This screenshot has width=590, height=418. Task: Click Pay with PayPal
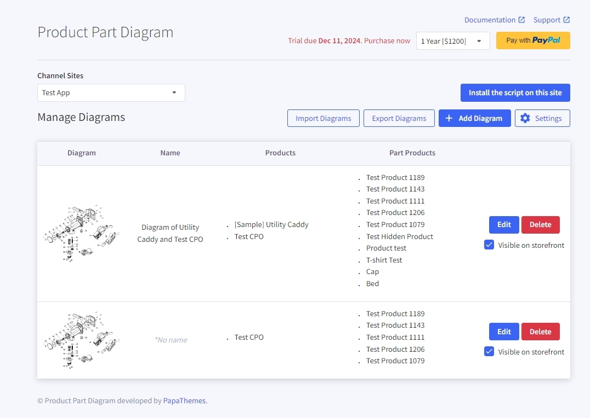click(x=532, y=40)
